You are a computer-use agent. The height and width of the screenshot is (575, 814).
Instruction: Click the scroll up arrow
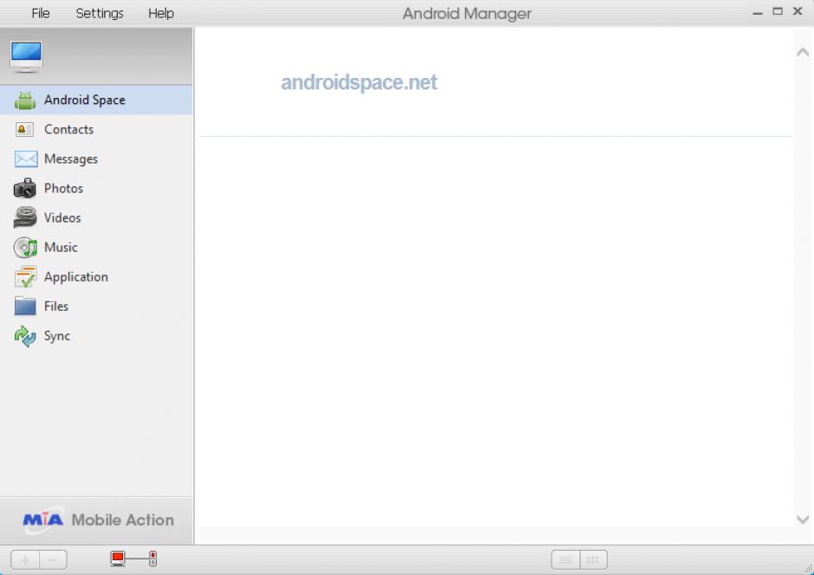(803, 52)
